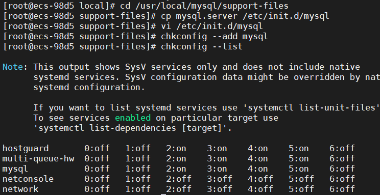Click multi-queue-hw '0:off' value
Image resolution: width=380 pixels, height=195 pixels.
coord(97,158)
